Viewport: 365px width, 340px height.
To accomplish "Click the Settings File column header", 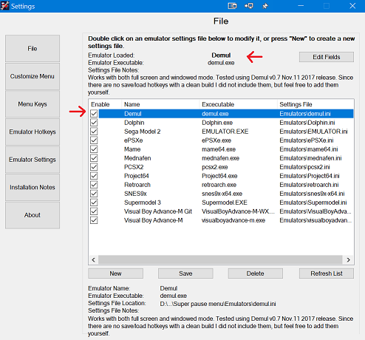I will 315,104.
